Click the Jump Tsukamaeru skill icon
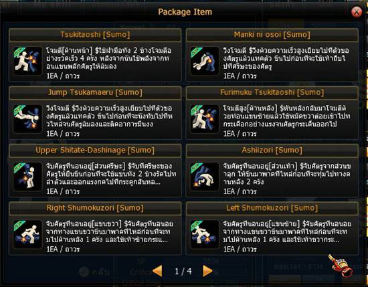 pyautogui.click(x=27, y=118)
